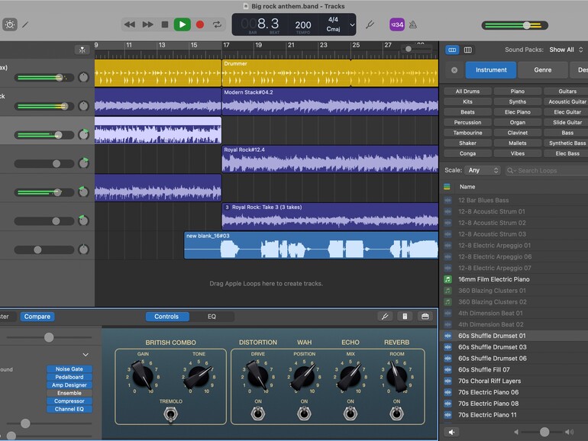The width and height of the screenshot is (588, 441).
Task: Switch loop browser to column view
Action: (x=467, y=50)
